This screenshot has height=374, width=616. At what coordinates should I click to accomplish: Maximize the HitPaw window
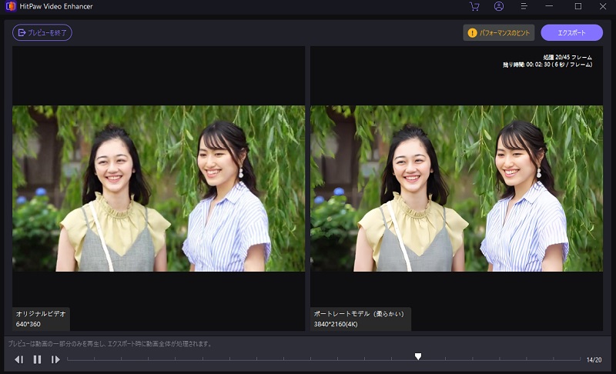pyautogui.click(x=578, y=6)
